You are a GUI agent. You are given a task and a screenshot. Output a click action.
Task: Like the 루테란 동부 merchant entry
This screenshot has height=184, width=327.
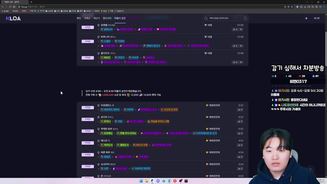coord(240,133)
